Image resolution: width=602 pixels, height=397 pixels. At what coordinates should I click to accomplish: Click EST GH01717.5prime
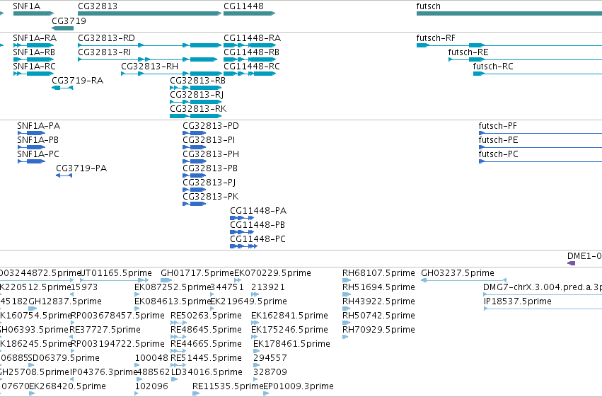click(x=166, y=280)
